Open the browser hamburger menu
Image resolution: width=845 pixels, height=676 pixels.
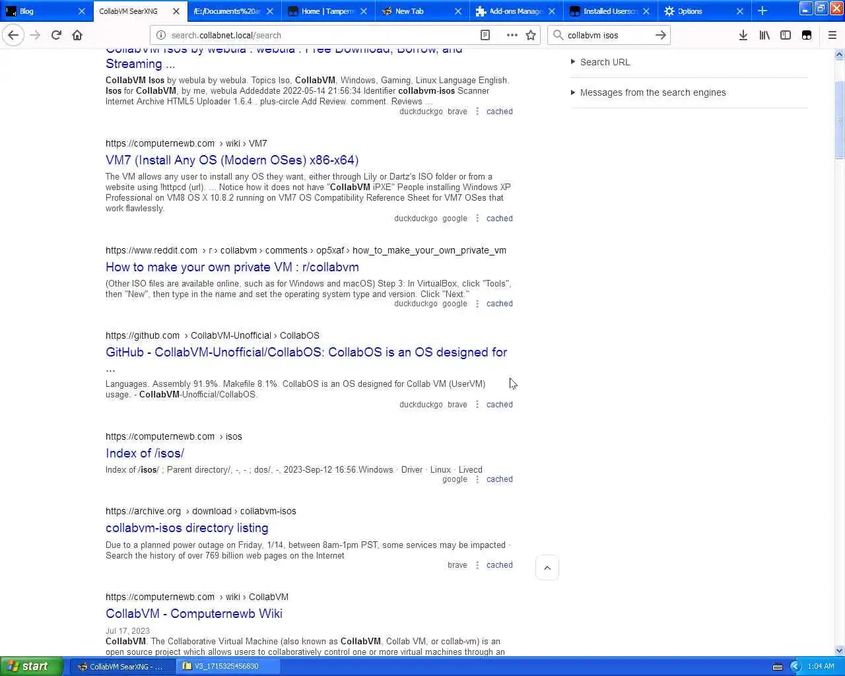(x=832, y=35)
